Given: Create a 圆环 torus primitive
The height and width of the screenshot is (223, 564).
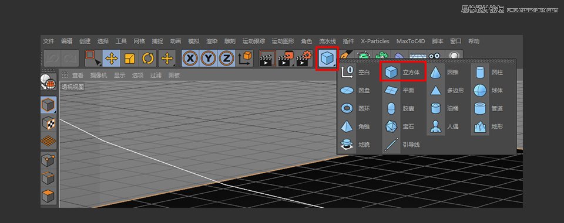Looking at the screenshot, I should pyautogui.click(x=356, y=108).
